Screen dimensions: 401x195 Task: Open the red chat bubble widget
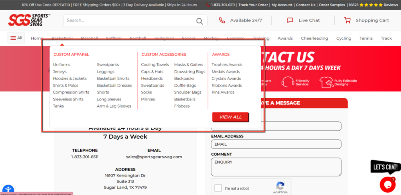point(387,184)
